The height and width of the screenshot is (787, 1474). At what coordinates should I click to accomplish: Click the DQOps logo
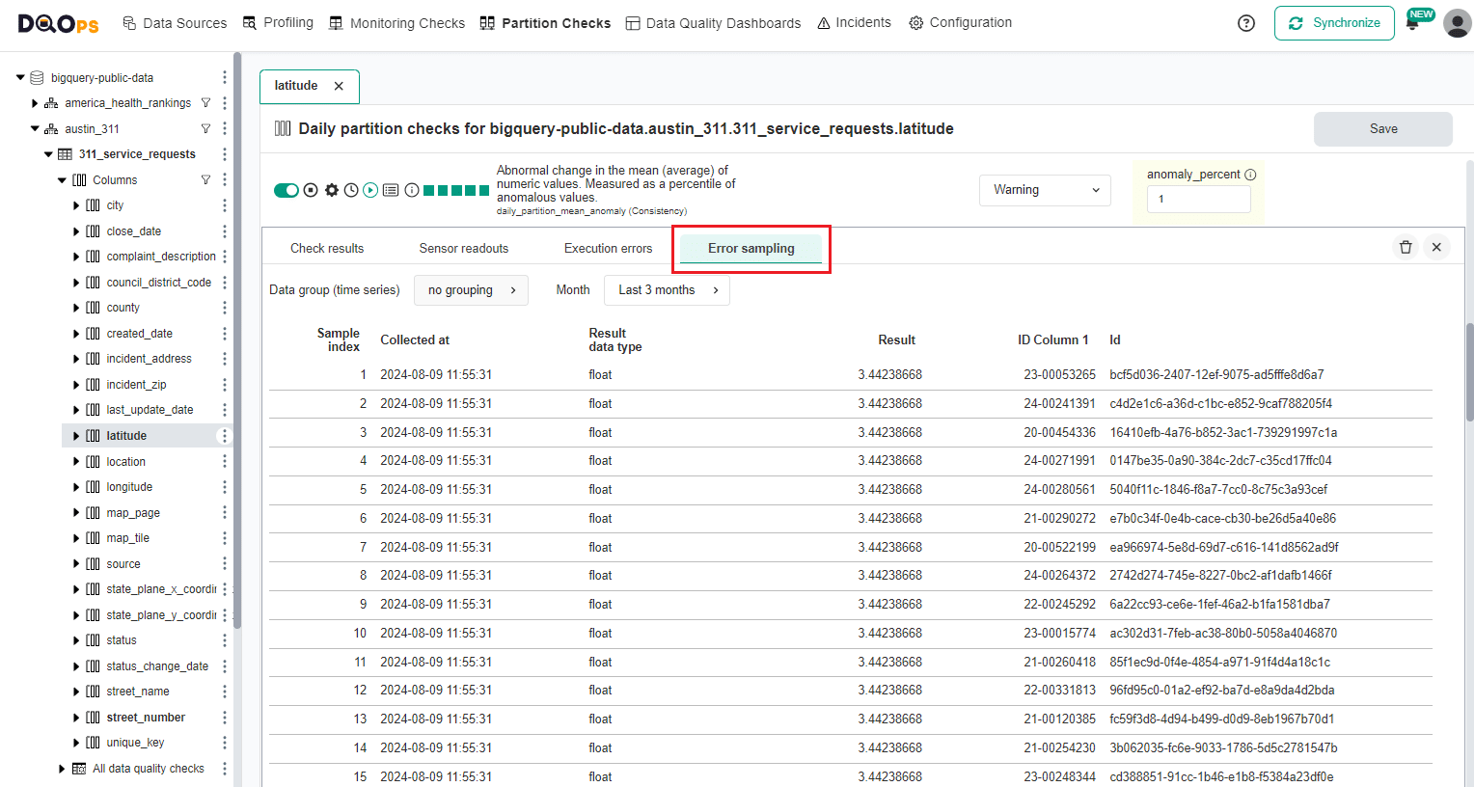pos(58,23)
